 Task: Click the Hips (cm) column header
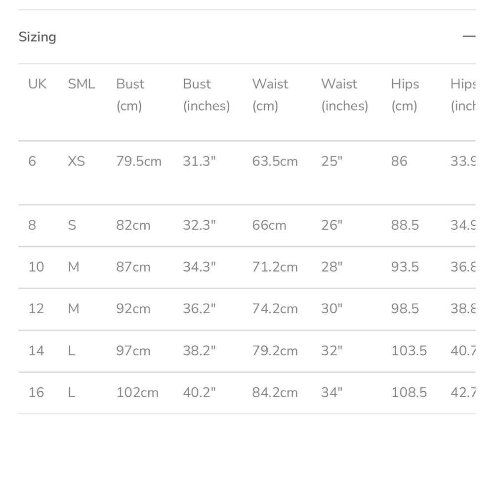405,94
